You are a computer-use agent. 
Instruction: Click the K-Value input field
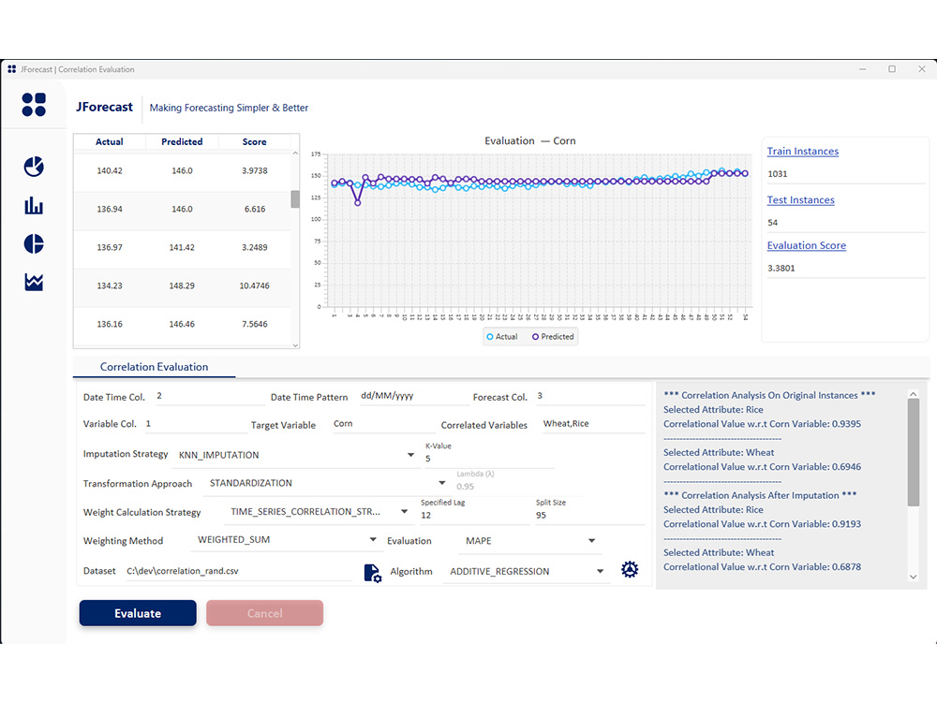point(489,459)
